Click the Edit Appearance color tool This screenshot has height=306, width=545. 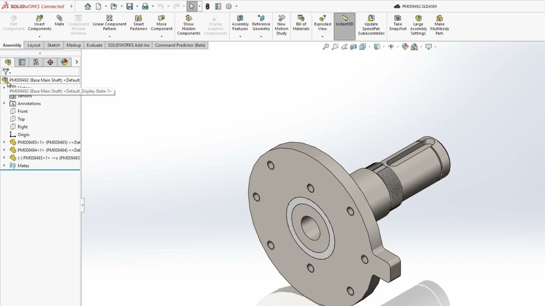click(x=405, y=47)
